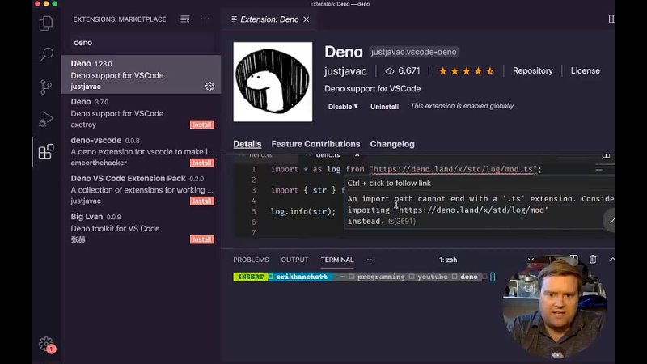Click the Deno extension logo image
The image size is (647, 364).
coord(273,82)
